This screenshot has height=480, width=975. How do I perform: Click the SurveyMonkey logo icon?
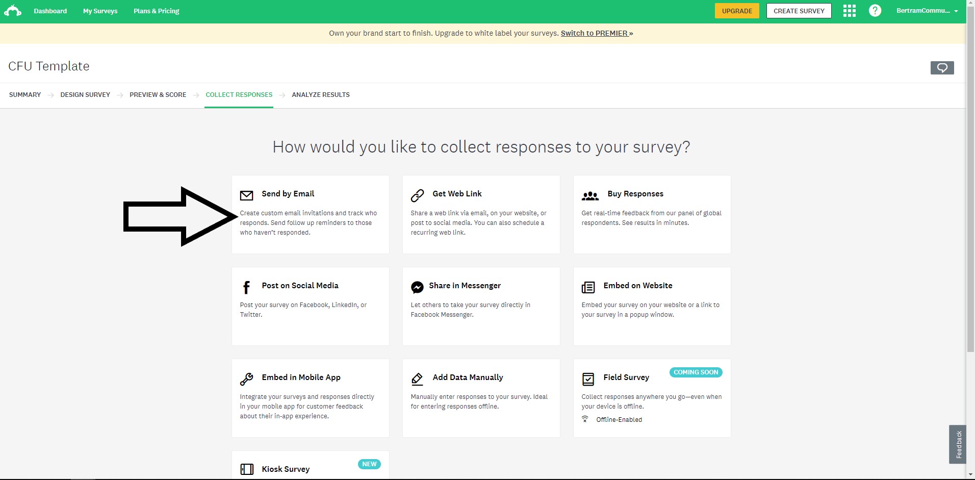(x=13, y=11)
